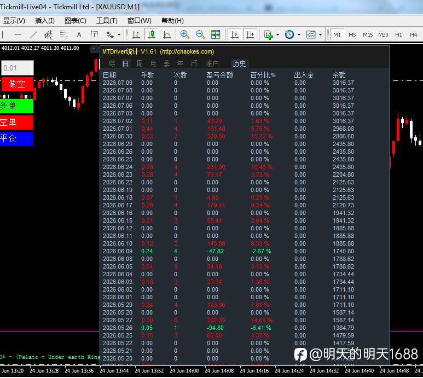
Task: Click the green -94.80 loss value
Action: [x=215, y=328]
